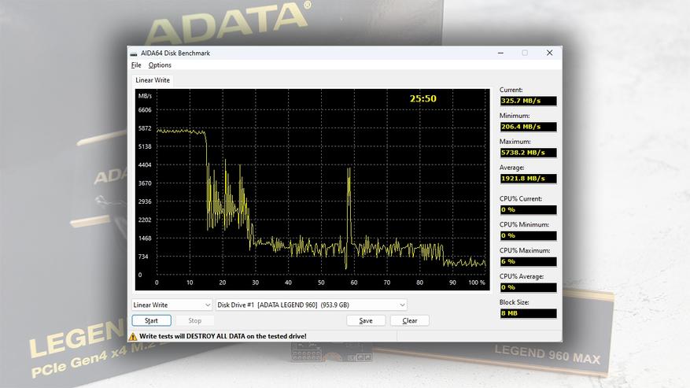Click the Block Size 8 MB value
Viewport: 690px width, 388px height.
tap(528, 313)
